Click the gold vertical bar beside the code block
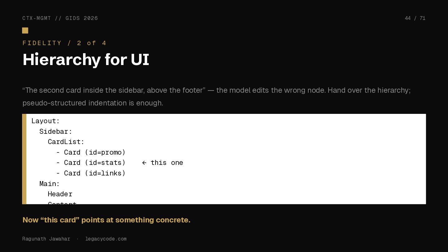Viewport: 448px width, 252px height. click(24, 159)
